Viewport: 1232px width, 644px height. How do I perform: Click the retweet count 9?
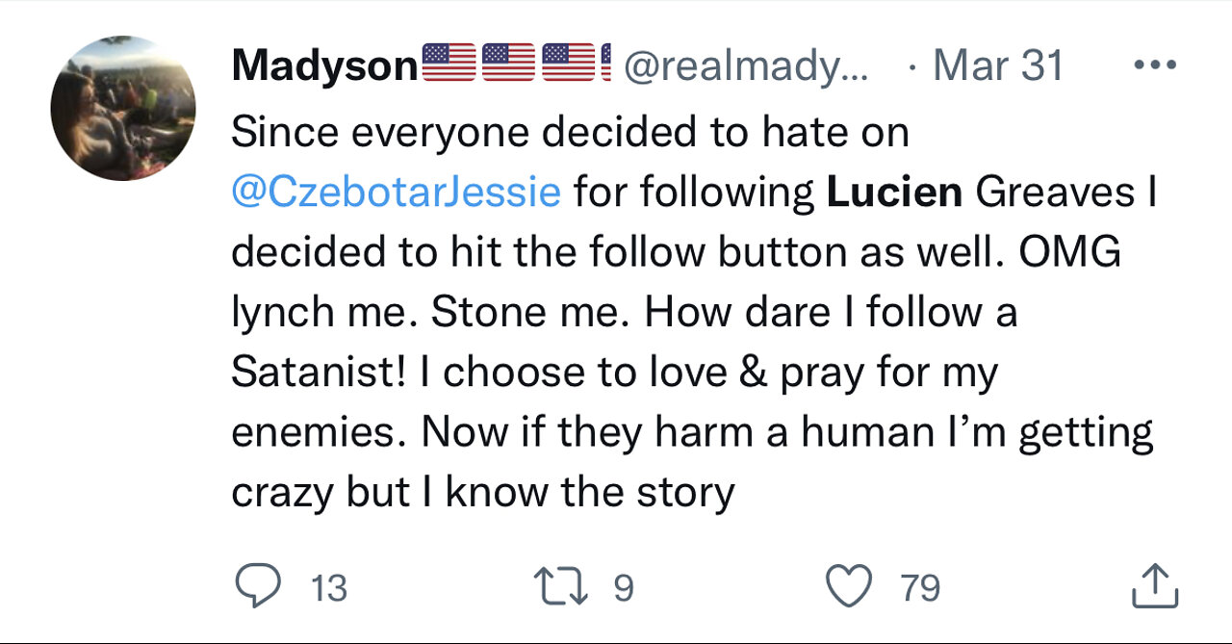click(x=624, y=586)
